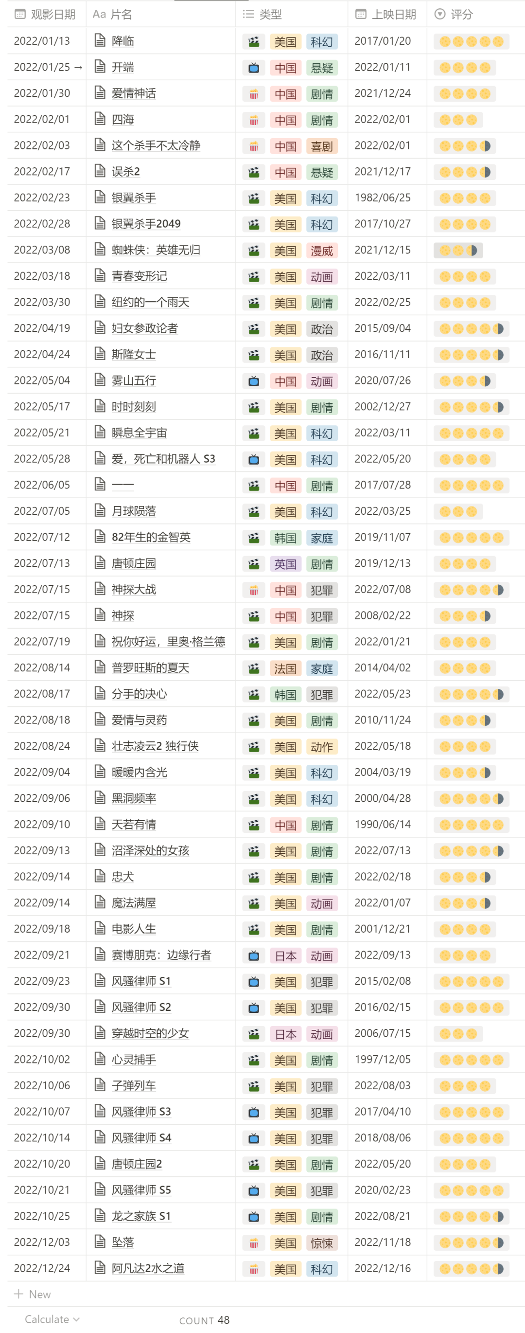Click the TV icon in the 赛博朋克：边缘行者 row
Screen dimensions: 525x1333
253,955
